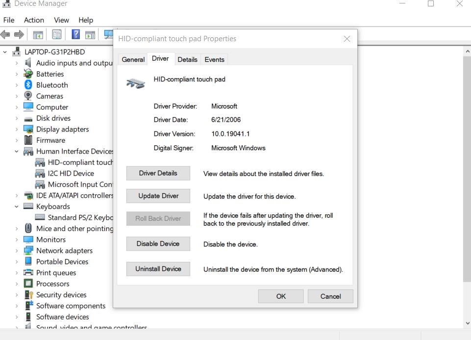Select the IDE ATA/ATAPI controllers icon
Viewport: 471px width, 340px height.
click(28, 195)
